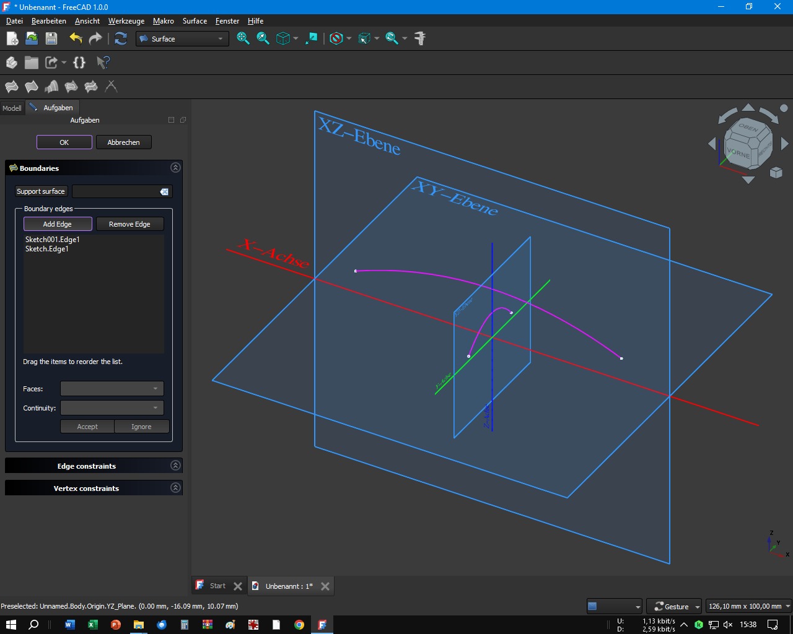Expand the Vertex constraints section
793x634 pixels.
point(175,488)
